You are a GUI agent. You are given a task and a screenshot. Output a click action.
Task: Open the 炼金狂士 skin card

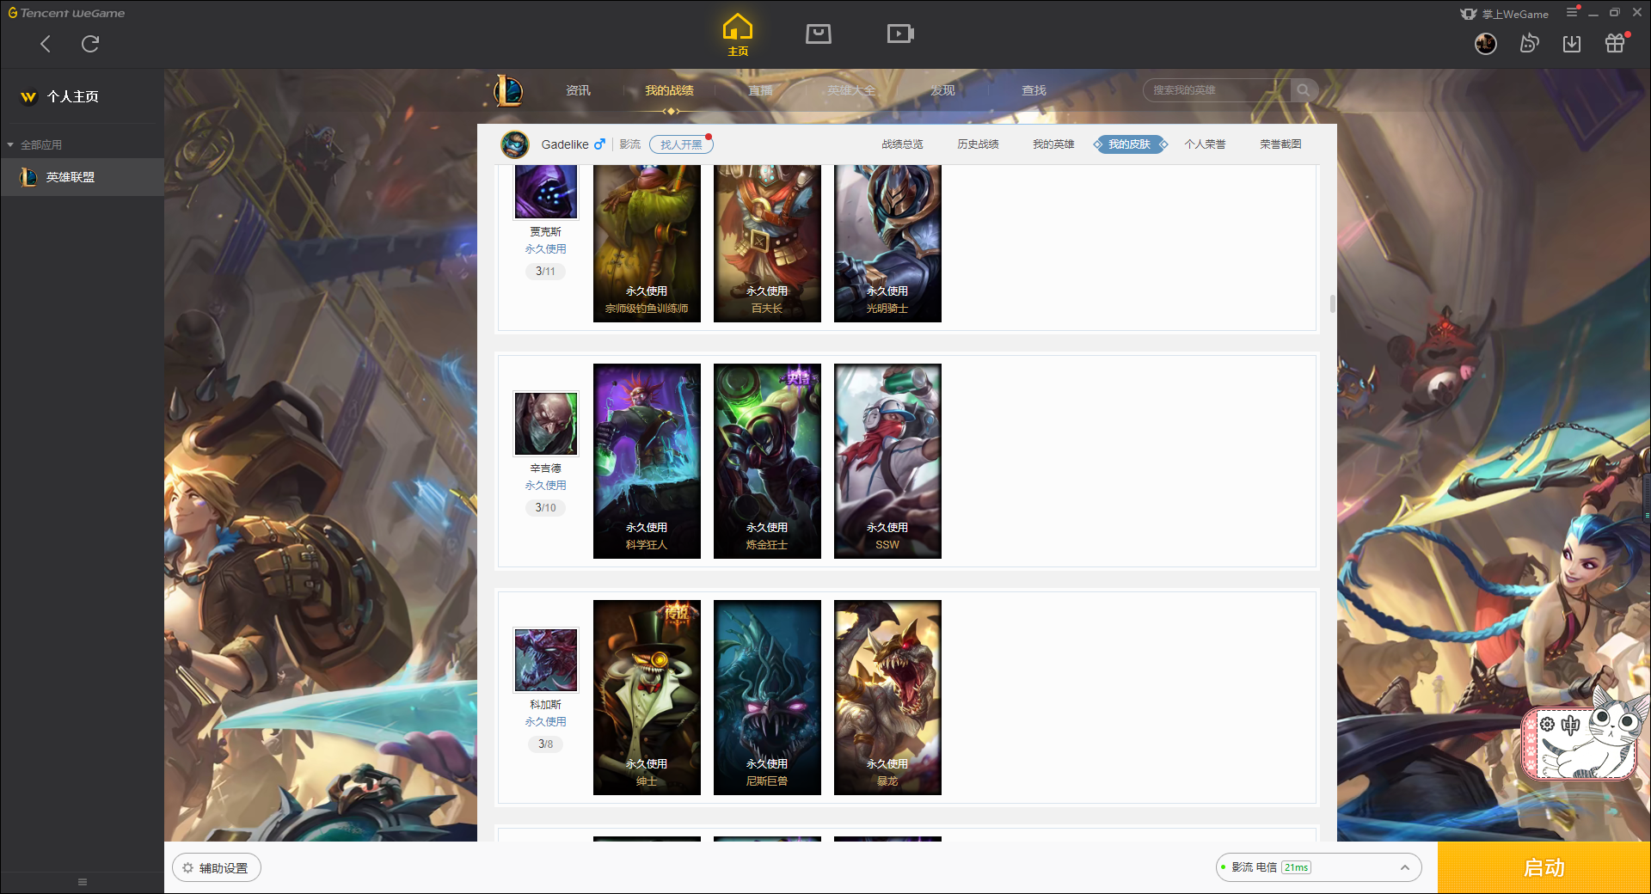767,461
